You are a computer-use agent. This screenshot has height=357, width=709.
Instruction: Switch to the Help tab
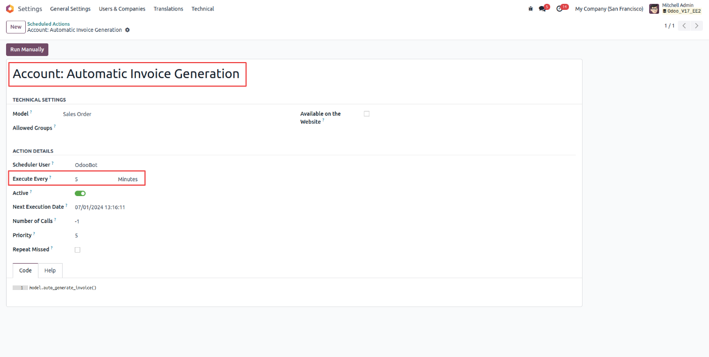50,270
